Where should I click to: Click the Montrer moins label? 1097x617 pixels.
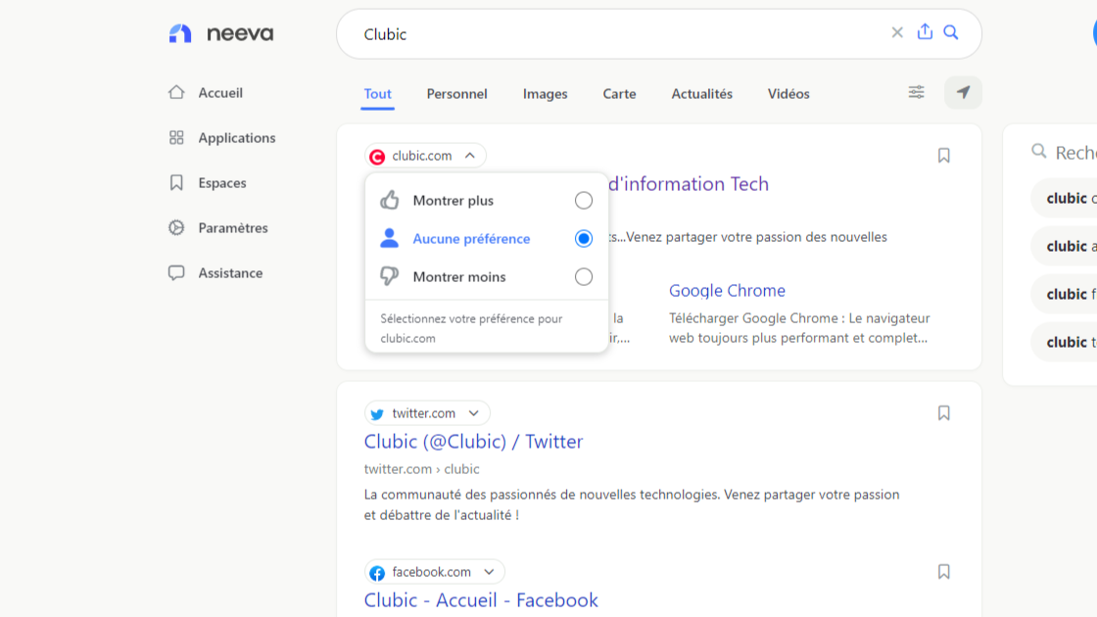(x=459, y=277)
